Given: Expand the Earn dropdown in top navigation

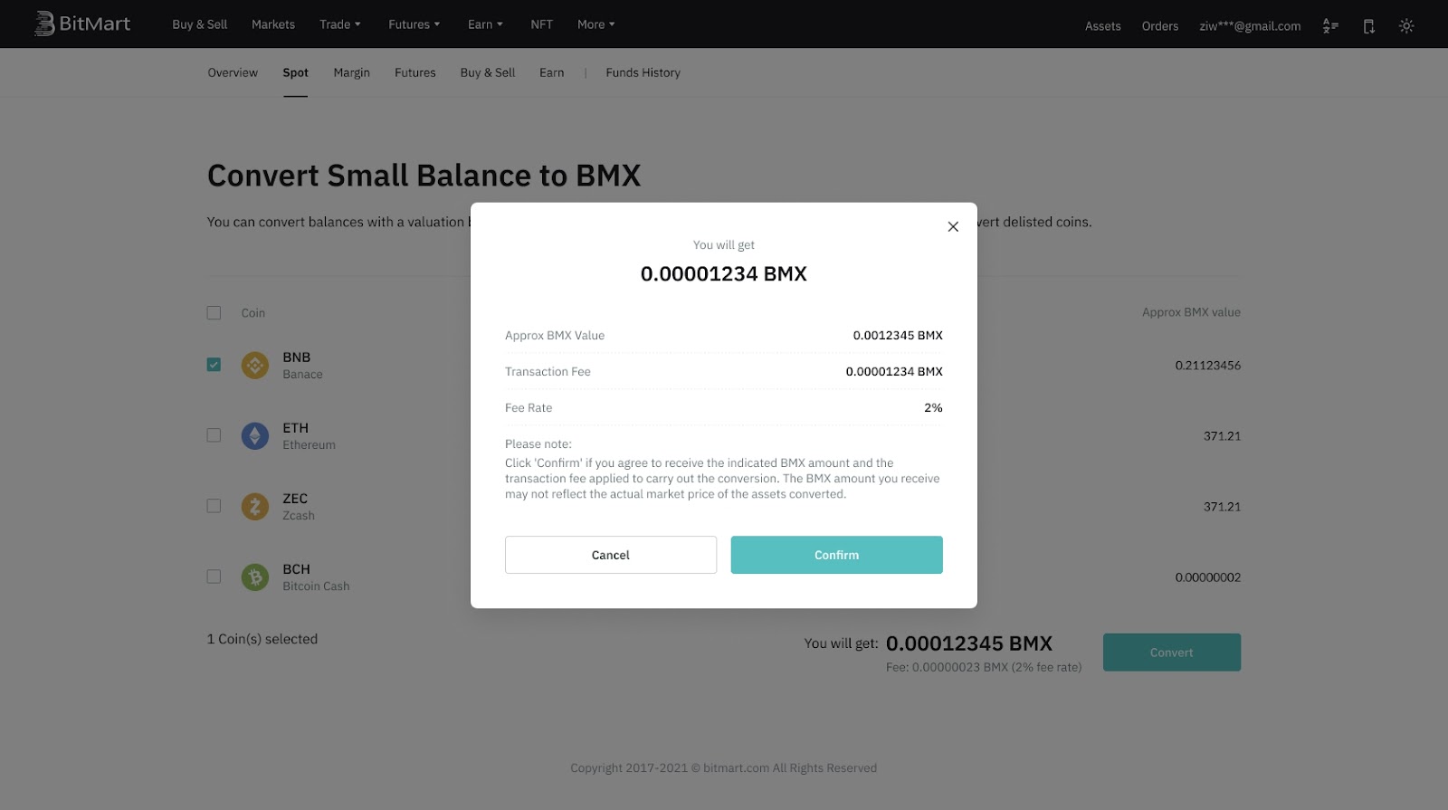Looking at the screenshot, I should click(485, 24).
